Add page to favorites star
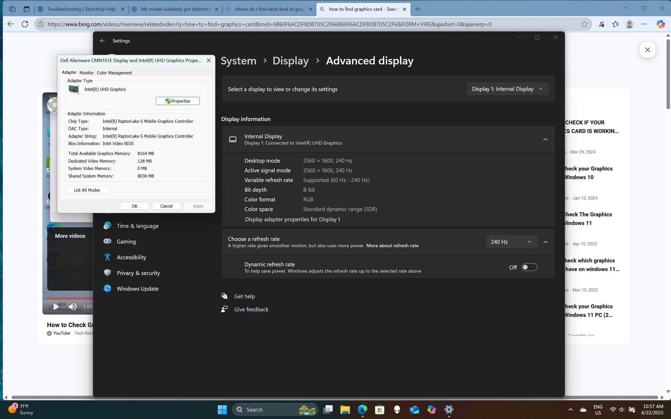The width and height of the screenshot is (671, 419). click(584, 24)
